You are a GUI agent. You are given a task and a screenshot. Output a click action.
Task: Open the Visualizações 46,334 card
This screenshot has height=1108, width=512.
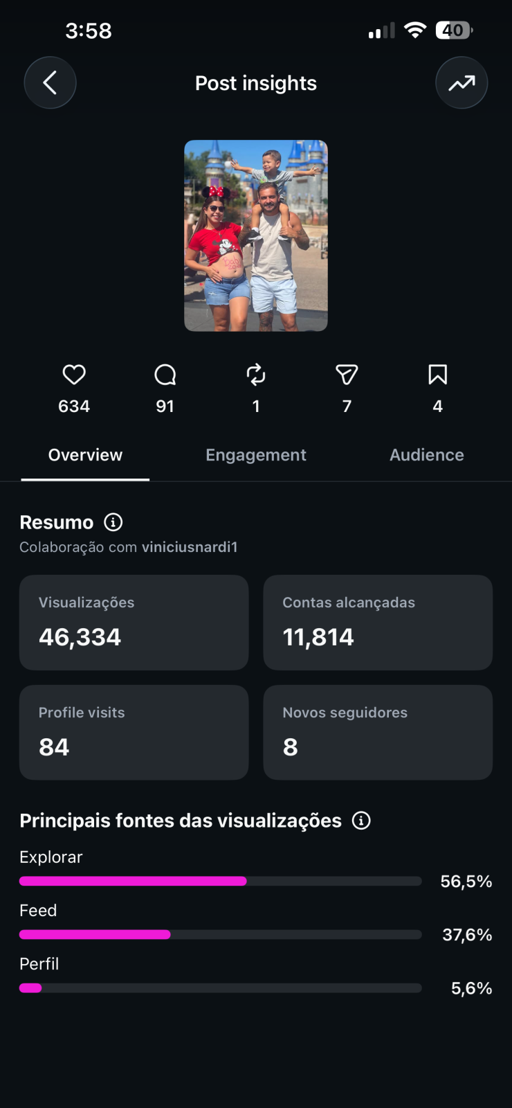[x=134, y=623]
